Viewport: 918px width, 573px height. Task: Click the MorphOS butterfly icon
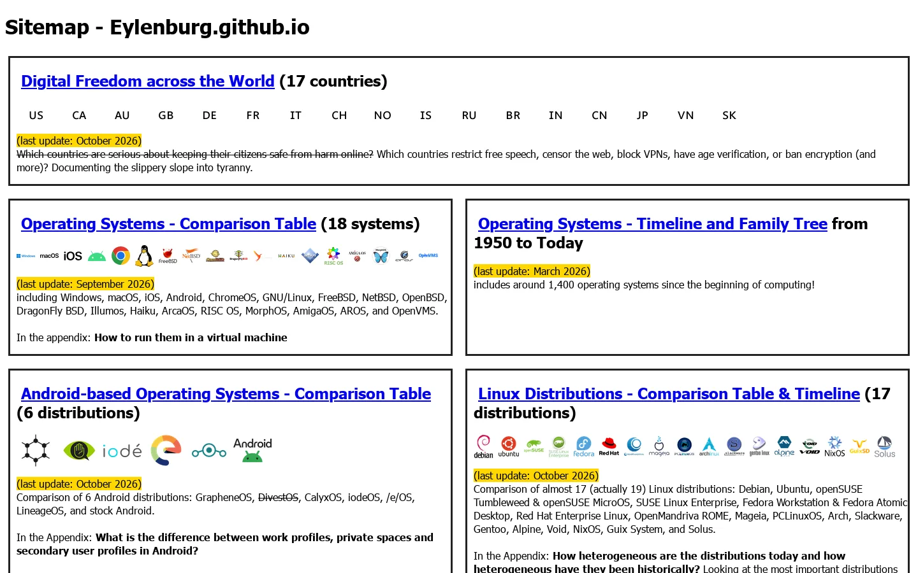tap(381, 256)
